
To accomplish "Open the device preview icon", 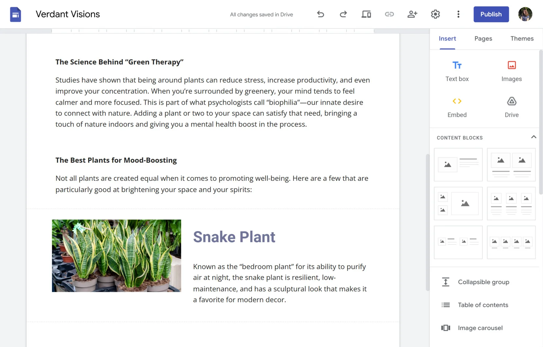I will click(x=366, y=14).
